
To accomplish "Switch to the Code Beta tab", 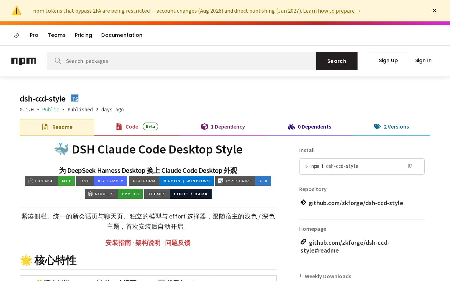I will (137, 127).
